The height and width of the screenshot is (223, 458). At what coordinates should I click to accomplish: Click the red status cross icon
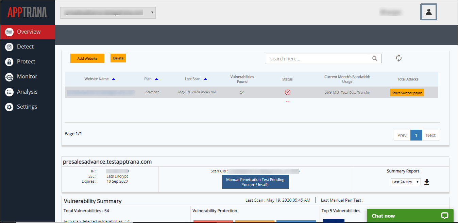pyautogui.click(x=288, y=92)
